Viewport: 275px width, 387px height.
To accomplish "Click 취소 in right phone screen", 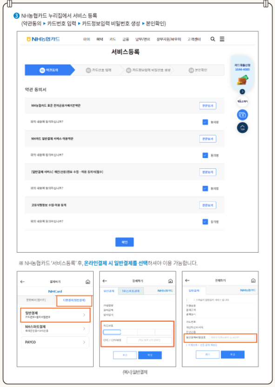I will pyautogui.click(x=208, y=354).
